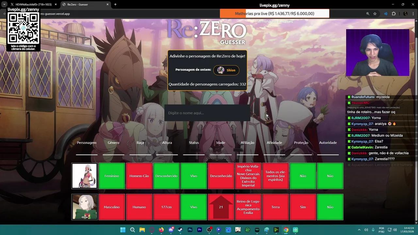Click the Império Vollachia affiliation cell
Image resolution: width=418 pixels, height=235 pixels.
coord(248,176)
